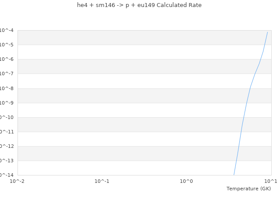The image size is (280, 210).
Task: Pick the 10^-7 y-axis tick label
Action: point(7,73)
